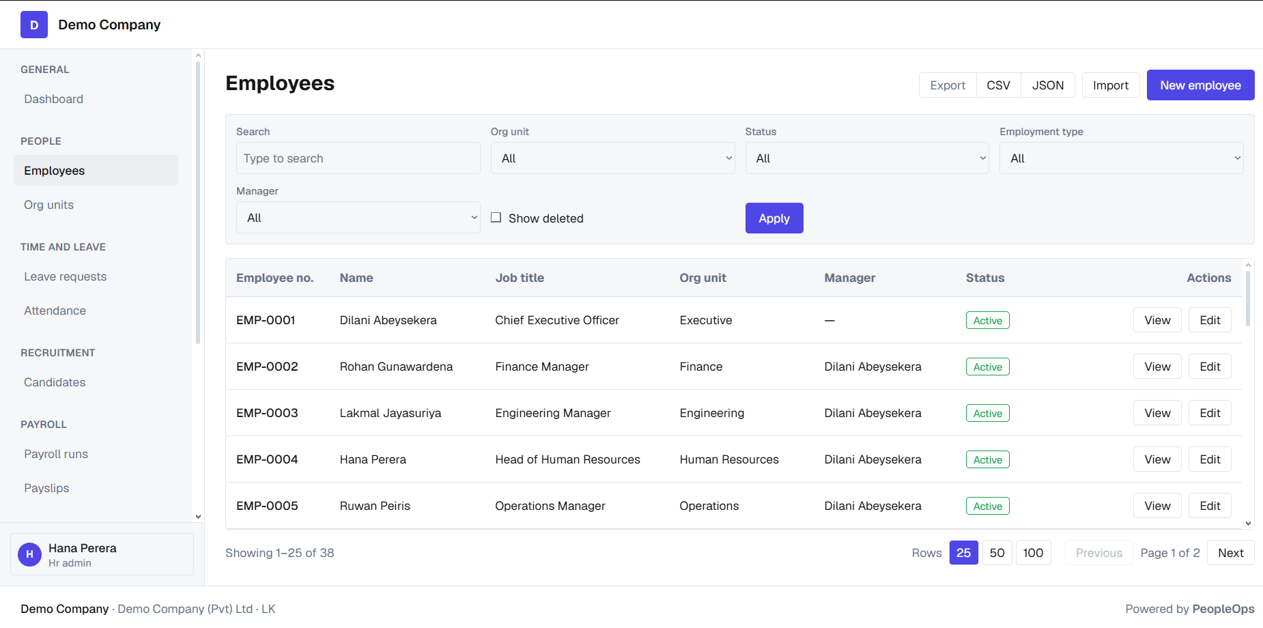Screen dimensions: 1263x628
Task: Click the table scrollbar down arrow
Action: coord(1248,524)
